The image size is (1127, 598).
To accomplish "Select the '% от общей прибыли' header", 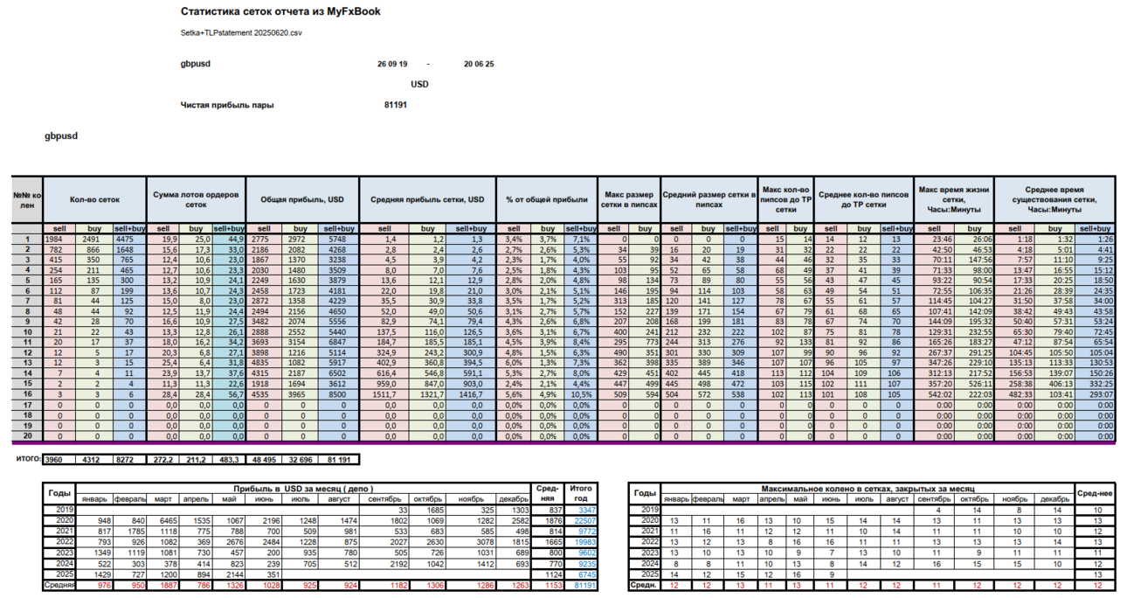I will (x=547, y=199).
